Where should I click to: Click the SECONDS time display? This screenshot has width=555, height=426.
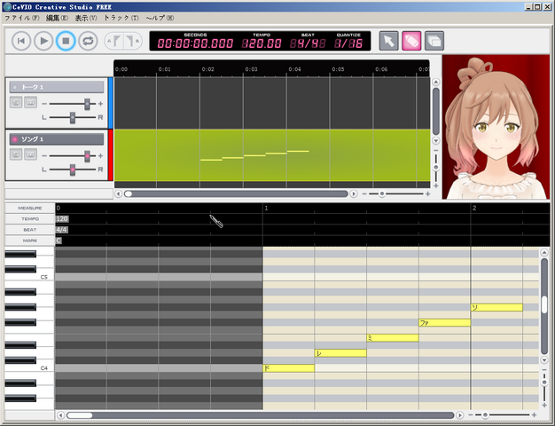tap(195, 43)
